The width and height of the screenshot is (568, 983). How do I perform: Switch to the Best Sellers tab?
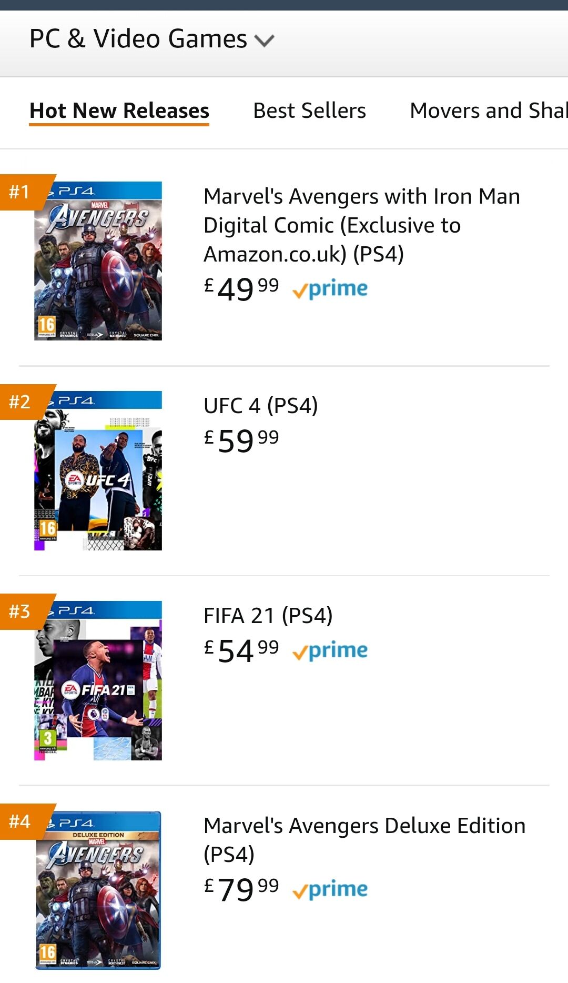[309, 111]
